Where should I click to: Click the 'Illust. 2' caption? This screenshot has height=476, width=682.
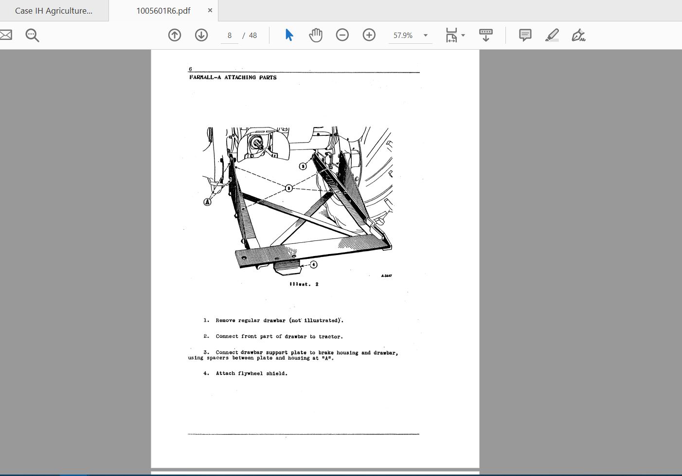click(304, 284)
